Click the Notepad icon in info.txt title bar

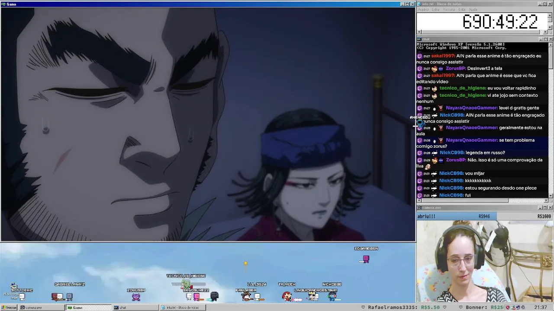click(x=419, y=4)
